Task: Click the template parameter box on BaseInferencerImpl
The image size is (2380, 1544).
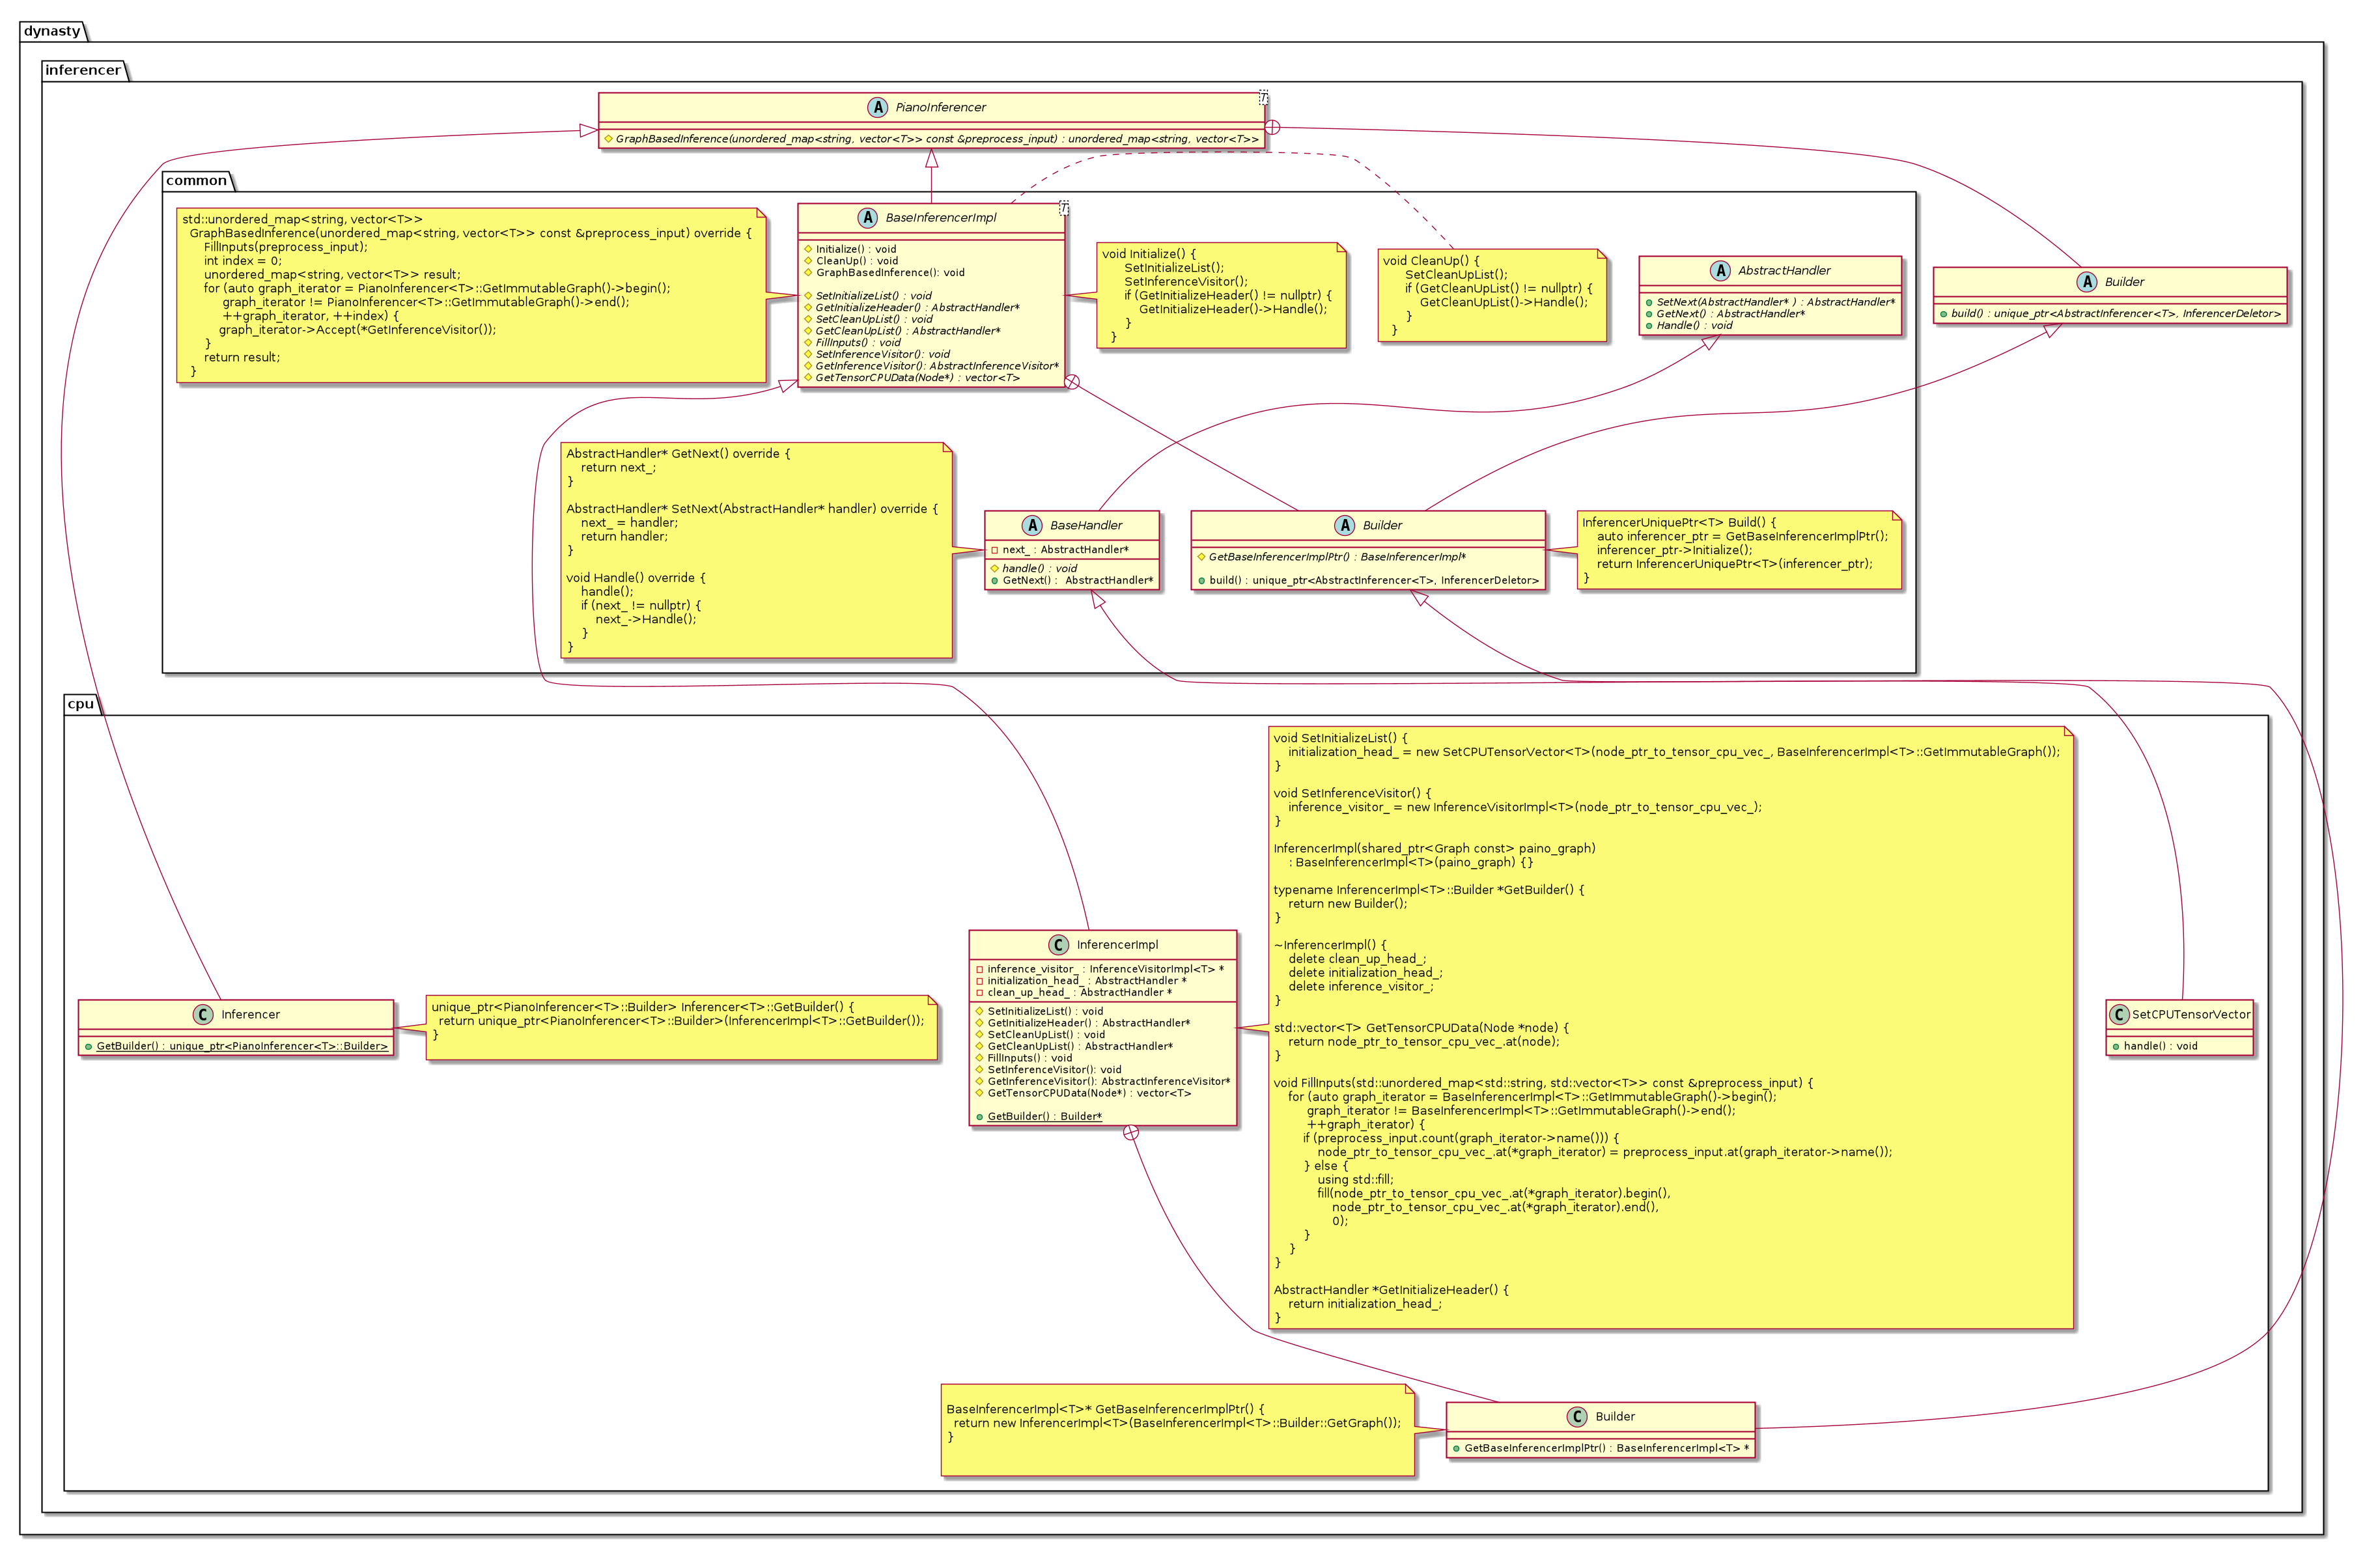Action: (1063, 208)
